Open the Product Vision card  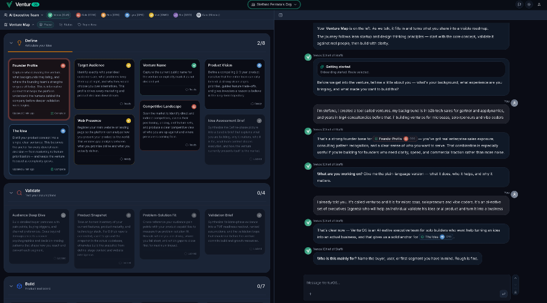click(x=235, y=84)
